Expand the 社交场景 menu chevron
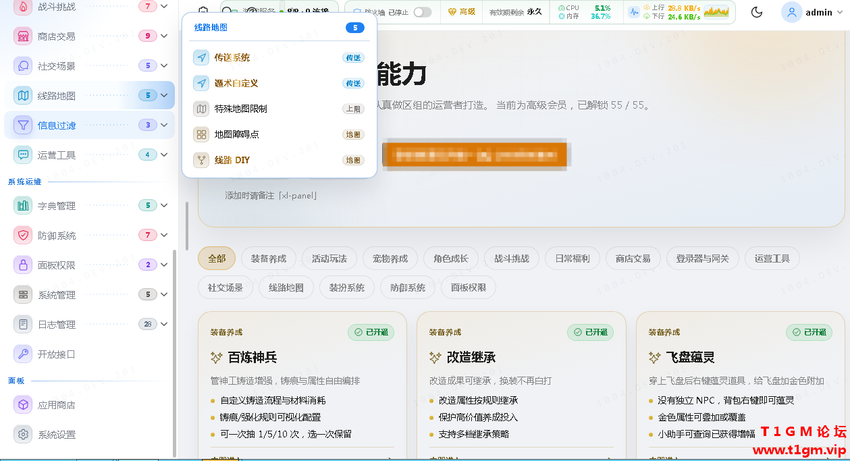850x461 pixels. pyautogui.click(x=164, y=65)
